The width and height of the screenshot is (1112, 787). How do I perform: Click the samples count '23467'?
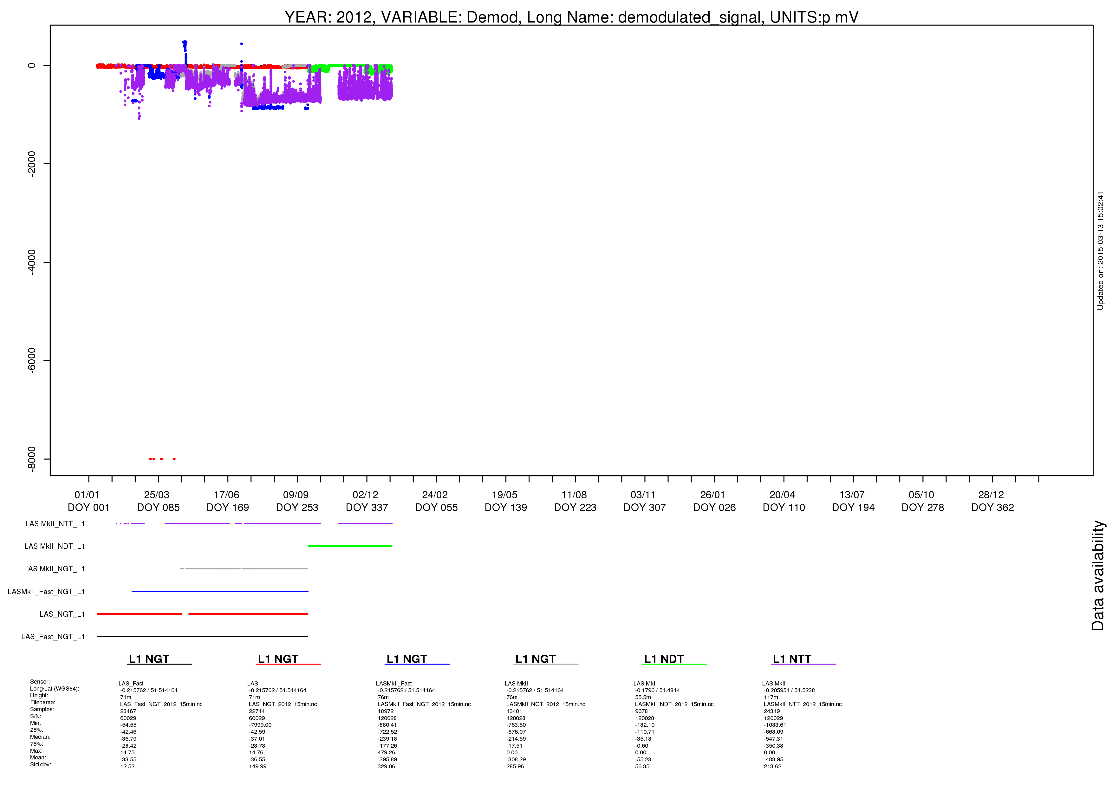coord(128,712)
